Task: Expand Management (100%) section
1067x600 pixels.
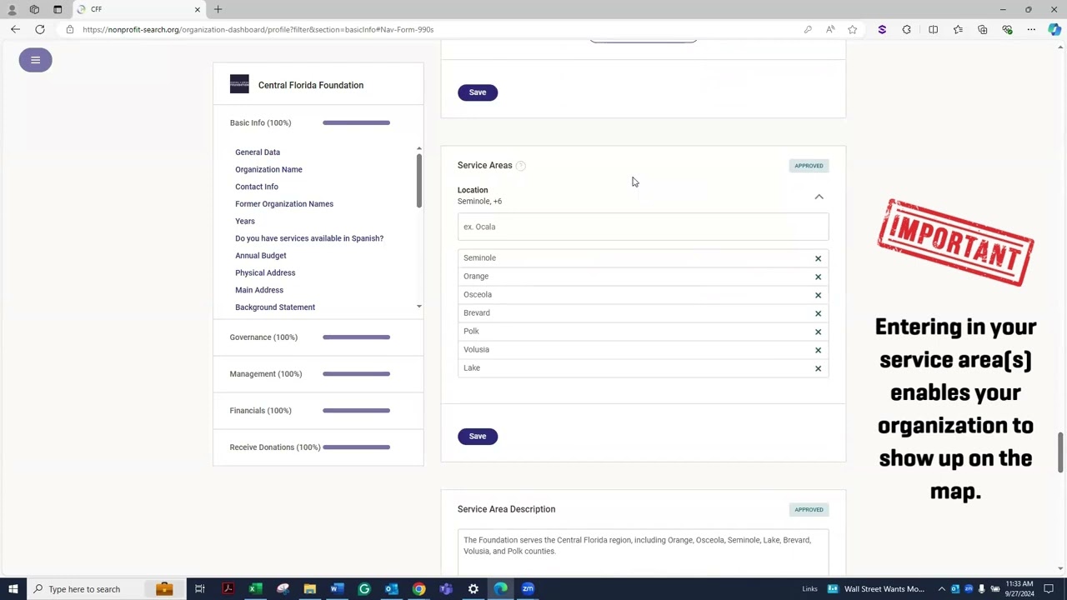Action: [266, 374]
